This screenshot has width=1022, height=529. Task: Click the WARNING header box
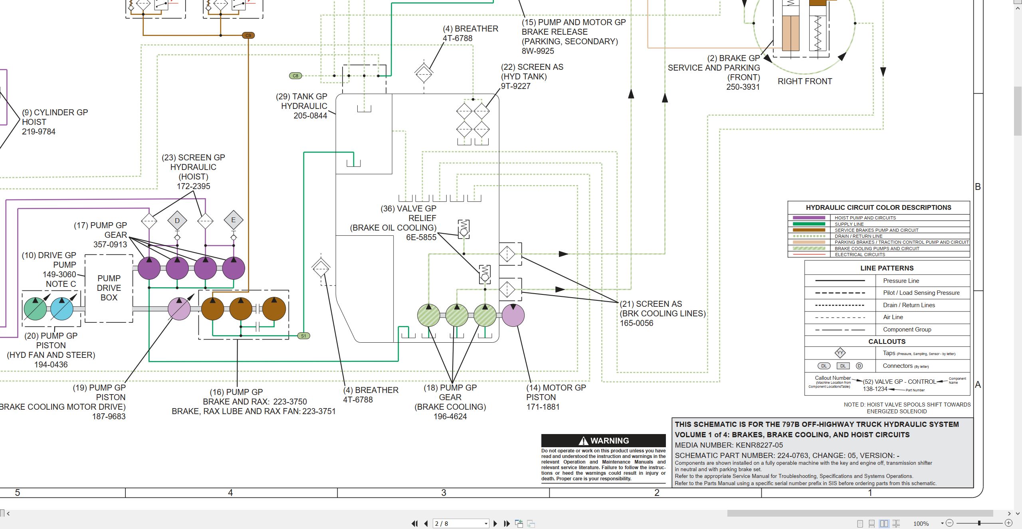(604, 440)
